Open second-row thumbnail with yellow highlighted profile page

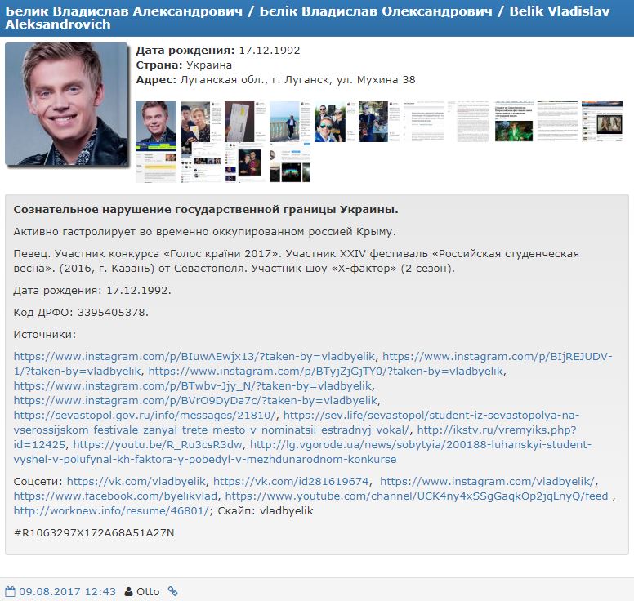pyautogui.click(x=156, y=162)
